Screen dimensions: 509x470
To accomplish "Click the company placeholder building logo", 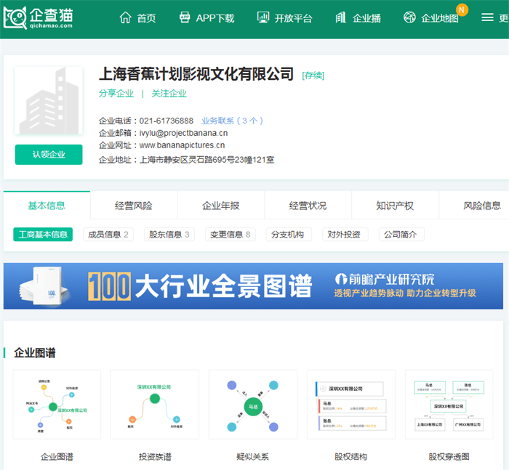I will pos(49,100).
